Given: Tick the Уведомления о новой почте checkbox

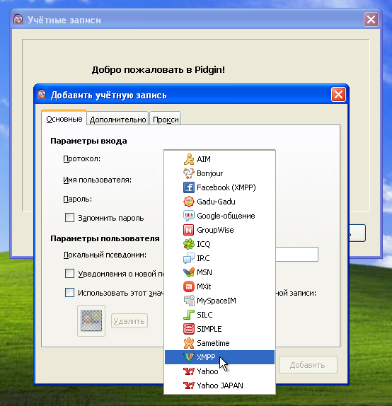Looking at the screenshot, I should click(x=69, y=274).
